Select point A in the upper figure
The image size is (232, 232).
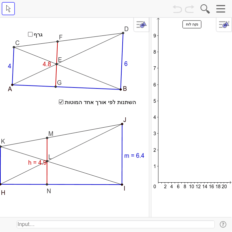pyautogui.click(x=13, y=85)
